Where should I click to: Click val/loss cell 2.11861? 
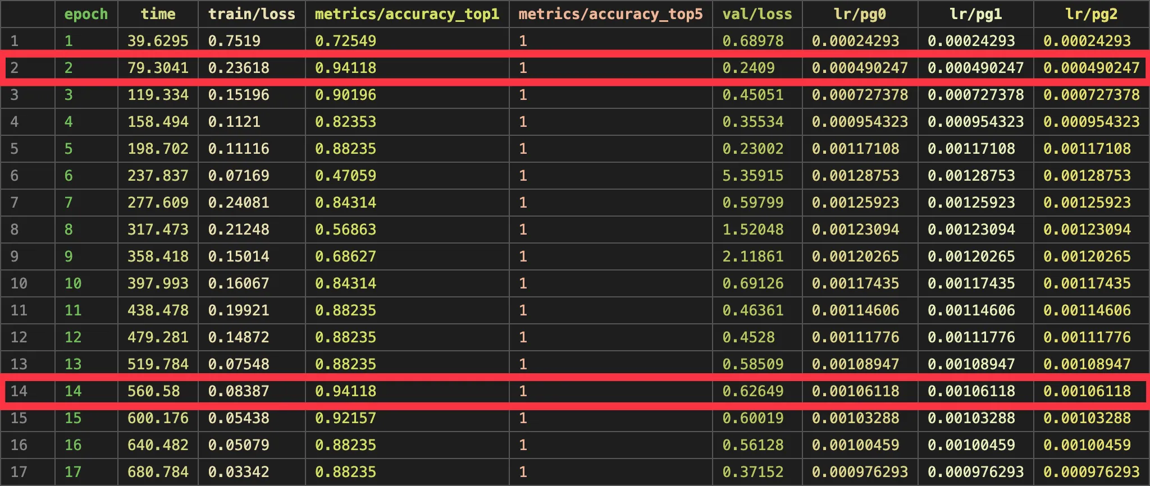tap(752, 256)
